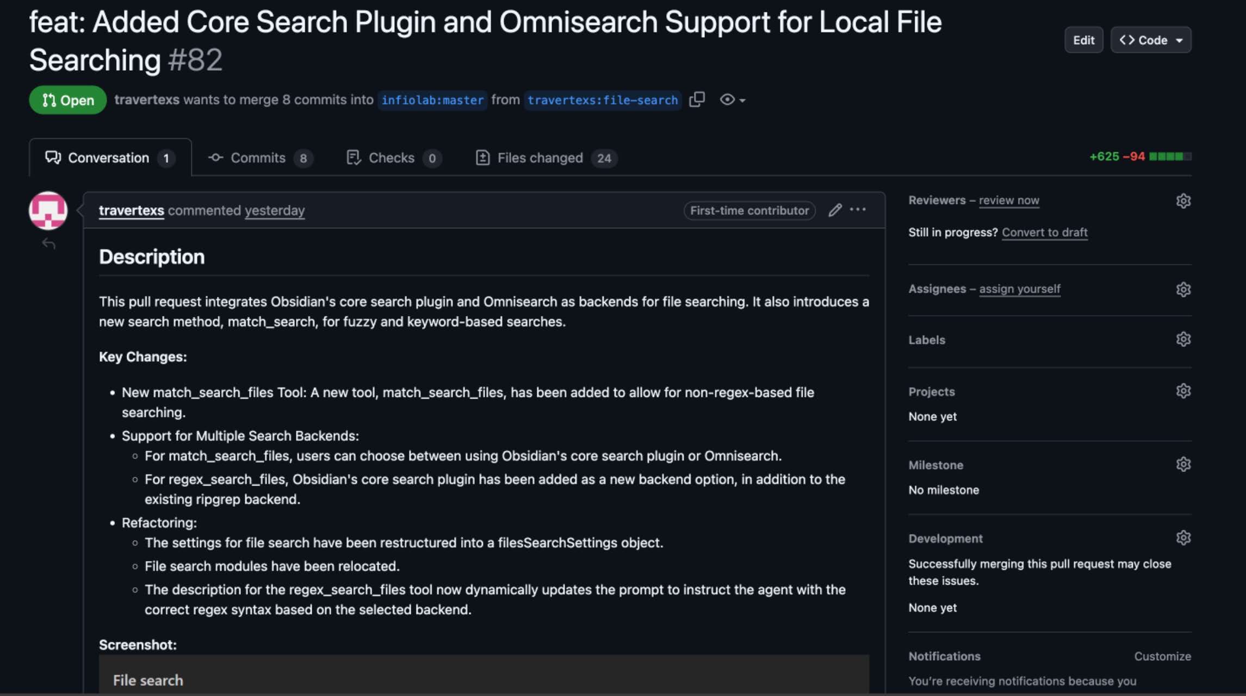
Task: Click the Conversation tab comment icon
Action: [53, 158]
